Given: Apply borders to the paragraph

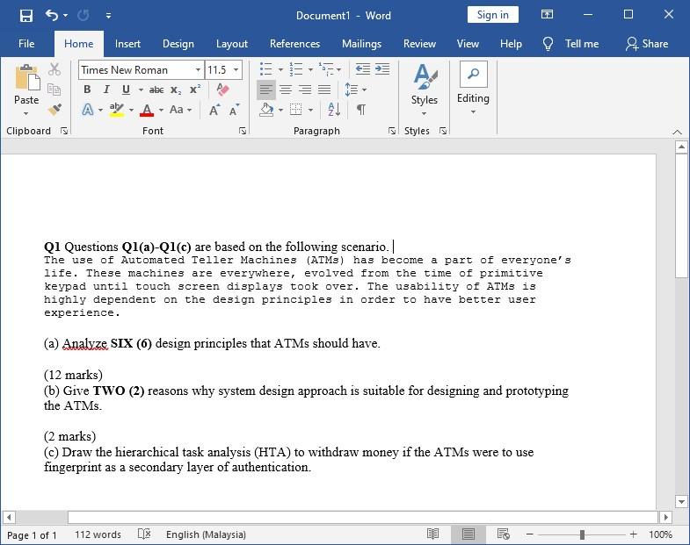Looking at the screenshot, I should coord(296,110).
